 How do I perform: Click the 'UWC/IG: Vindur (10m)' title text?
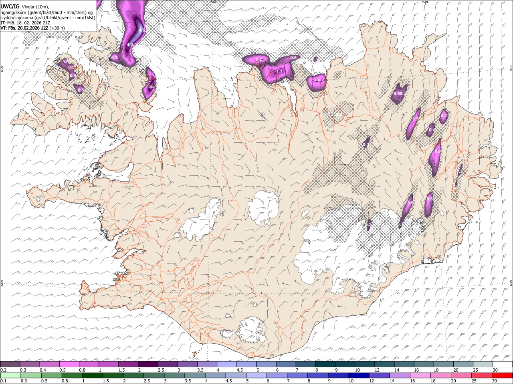[x=24, y=6]
